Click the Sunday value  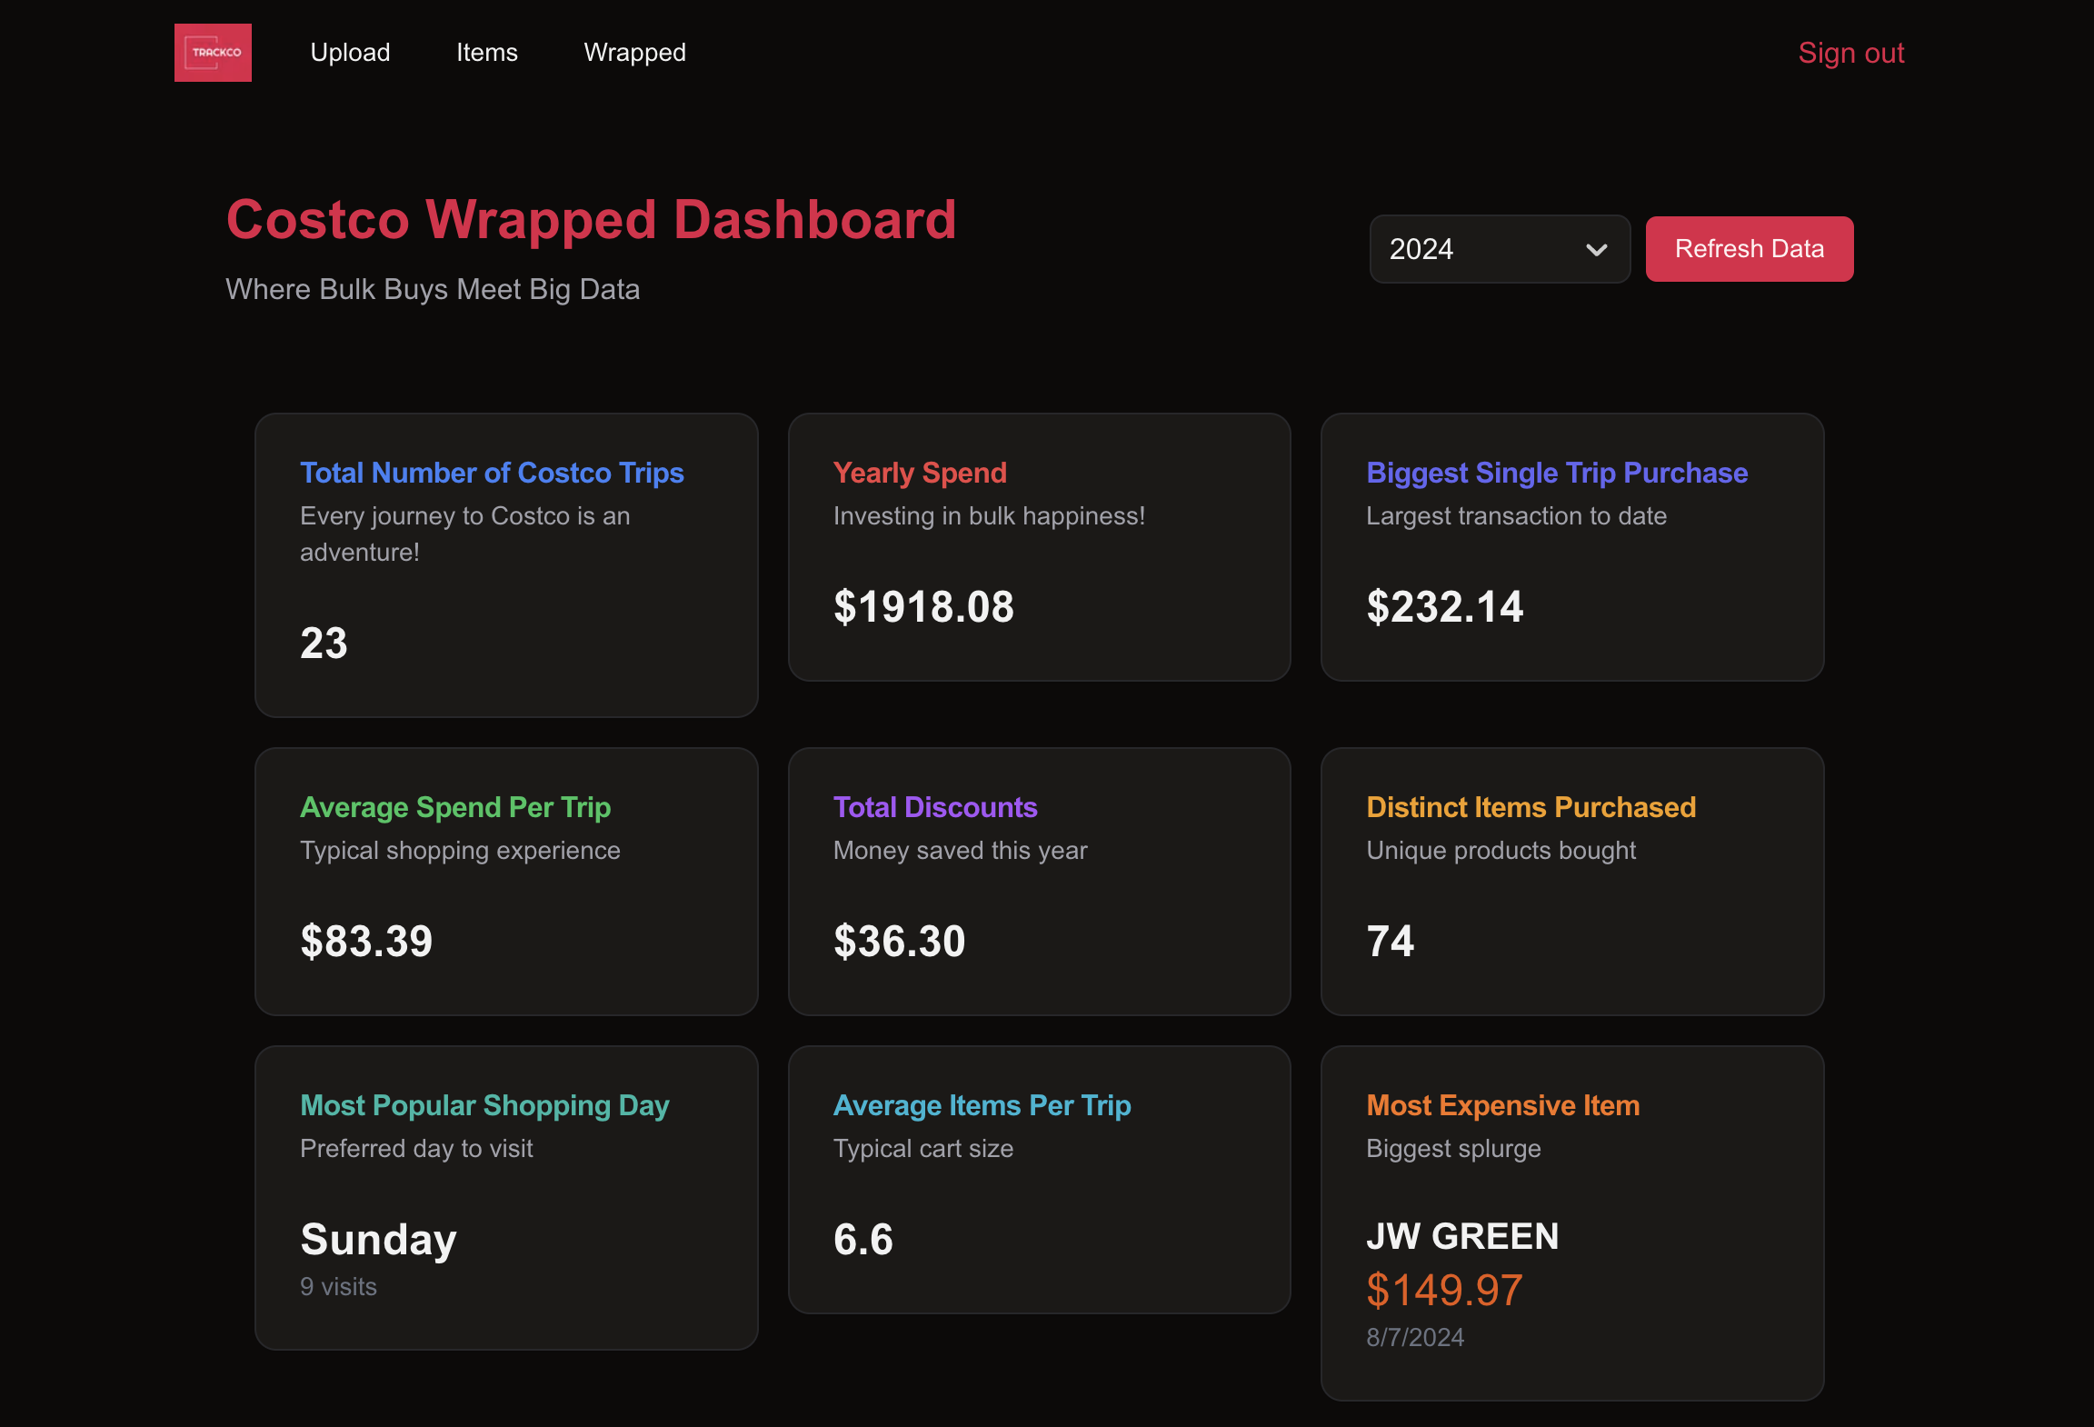pos(378,1240)
